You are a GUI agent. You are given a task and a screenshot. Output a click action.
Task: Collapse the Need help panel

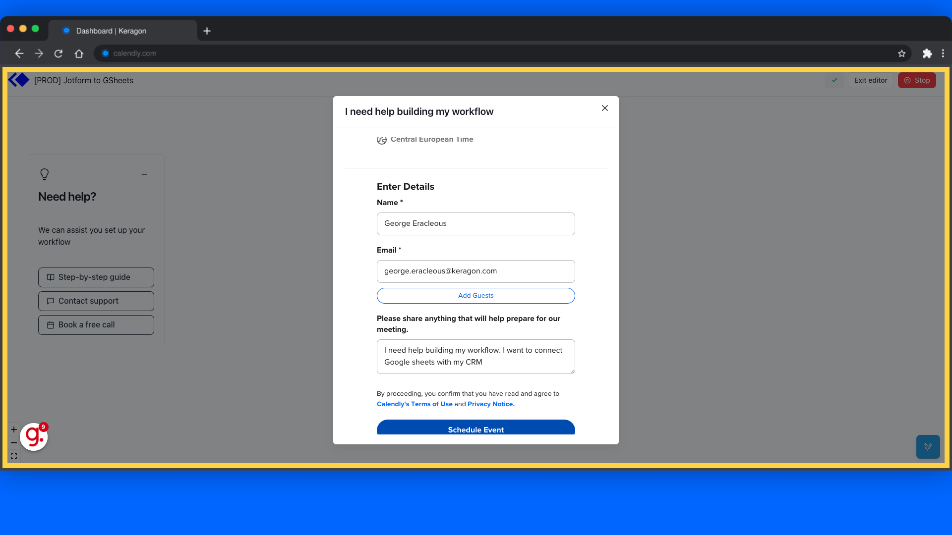point(144,174)
